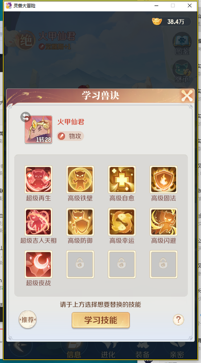201x363 pixels.
Task: Select the 超级再生 skill icon
Action: click(39, 180)
